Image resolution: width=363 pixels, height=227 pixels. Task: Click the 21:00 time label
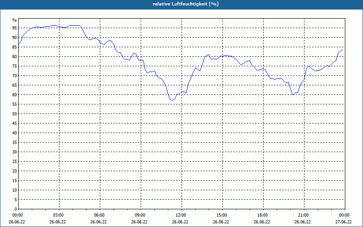(x=304, y=215)
